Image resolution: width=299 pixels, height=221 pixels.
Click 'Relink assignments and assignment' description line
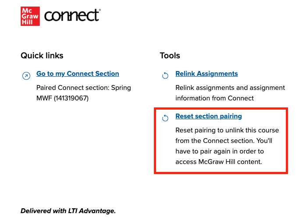point(230,88)
